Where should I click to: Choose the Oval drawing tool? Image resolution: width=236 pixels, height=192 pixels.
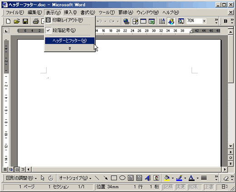[123, 178]
